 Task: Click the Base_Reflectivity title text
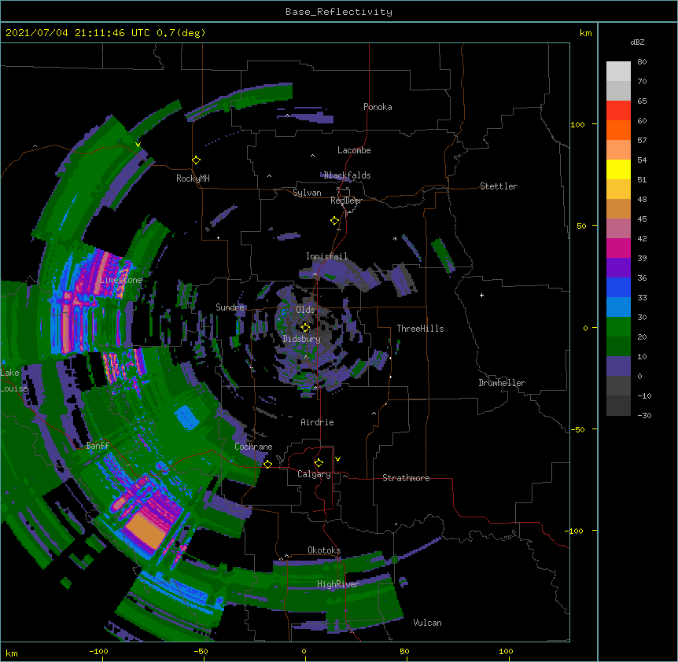point(339,12)
